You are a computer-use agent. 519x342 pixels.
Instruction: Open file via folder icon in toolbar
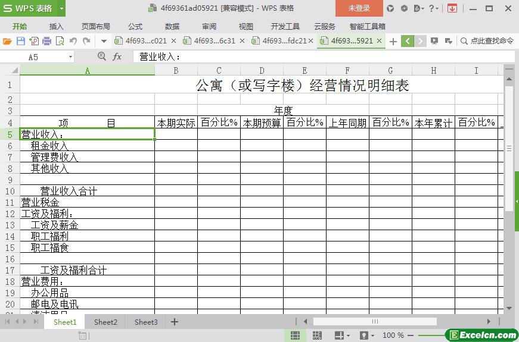pos(7,41)
